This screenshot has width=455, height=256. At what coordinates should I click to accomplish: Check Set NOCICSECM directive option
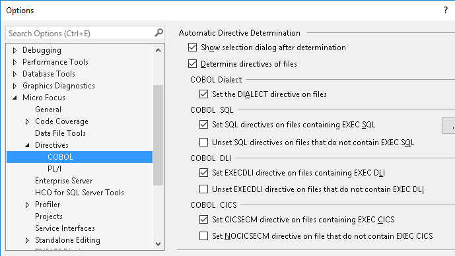pos(203,236)
